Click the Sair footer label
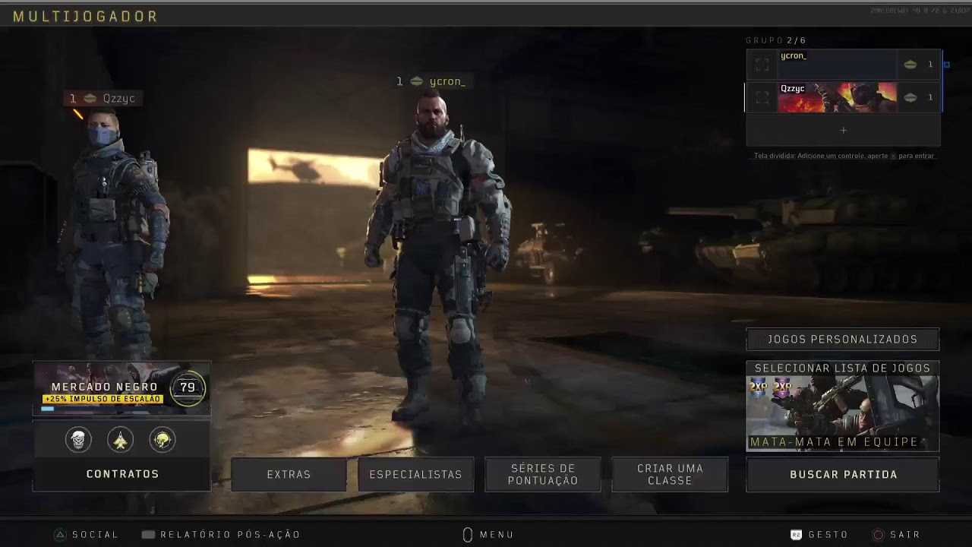The height and width of the screenshot is (547, 972). [905, 535]
